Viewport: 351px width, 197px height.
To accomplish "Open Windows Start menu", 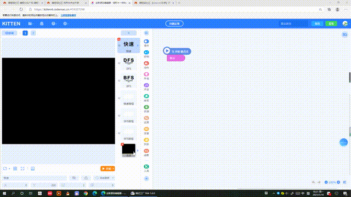I will pos(4,193).
